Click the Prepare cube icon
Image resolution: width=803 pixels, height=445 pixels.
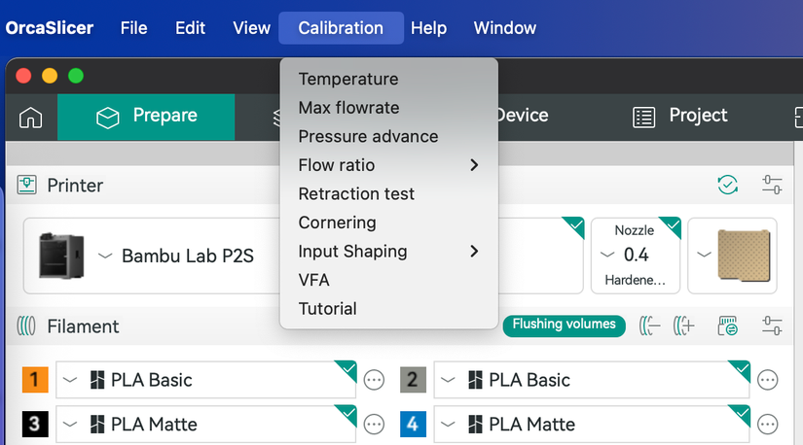tap(107, 118)
